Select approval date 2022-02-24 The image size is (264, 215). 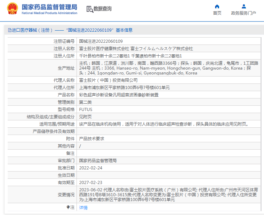(90, 168)
